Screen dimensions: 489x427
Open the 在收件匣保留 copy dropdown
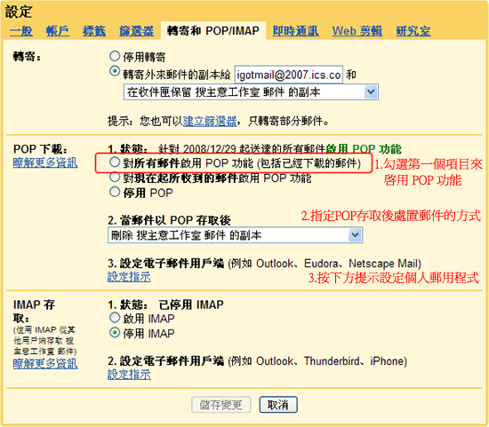tap(251, 92)
